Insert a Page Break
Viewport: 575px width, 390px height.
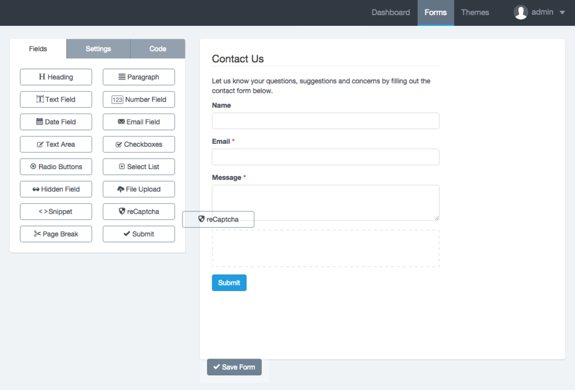tap(56, 234)
